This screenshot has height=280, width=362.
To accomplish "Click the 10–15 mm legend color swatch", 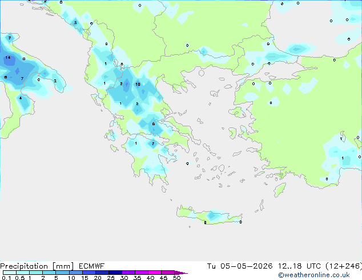I will 75,273.
